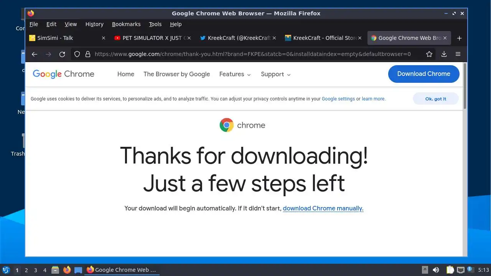
Task: Expand the Support dropdown menu
Action: coord(276,74)
